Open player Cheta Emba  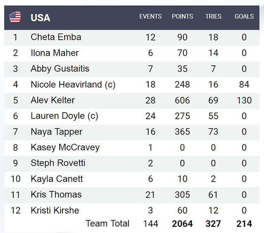(56, 37)
